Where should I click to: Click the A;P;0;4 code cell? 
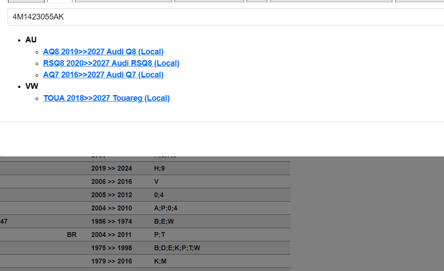pos(166,208)
